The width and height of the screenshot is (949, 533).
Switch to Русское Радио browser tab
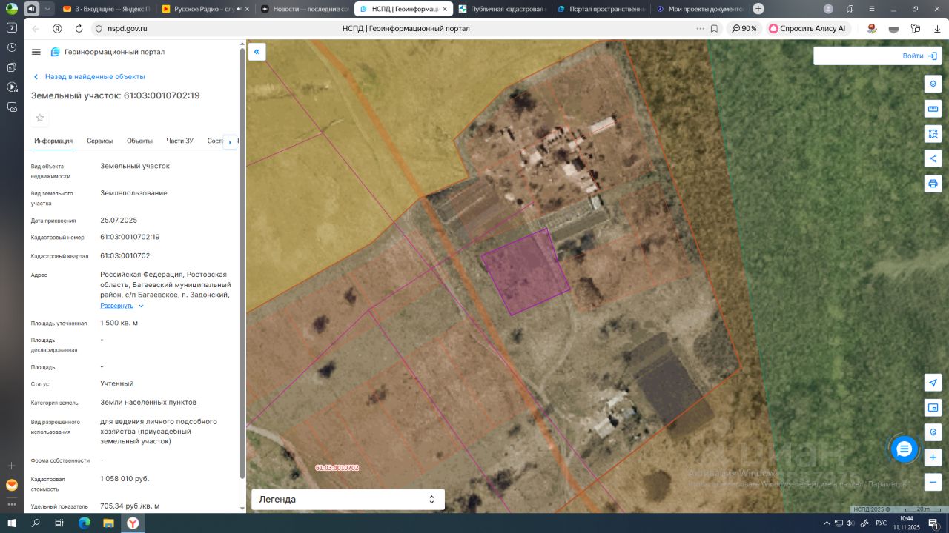pos(205,9)
